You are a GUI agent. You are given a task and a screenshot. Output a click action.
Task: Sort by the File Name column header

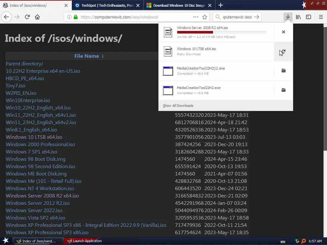click(x=87, y=56)
